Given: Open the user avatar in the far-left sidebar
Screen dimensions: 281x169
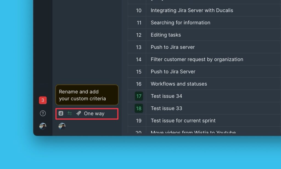Looking at the screenshot, I should (x=43, y=126).
